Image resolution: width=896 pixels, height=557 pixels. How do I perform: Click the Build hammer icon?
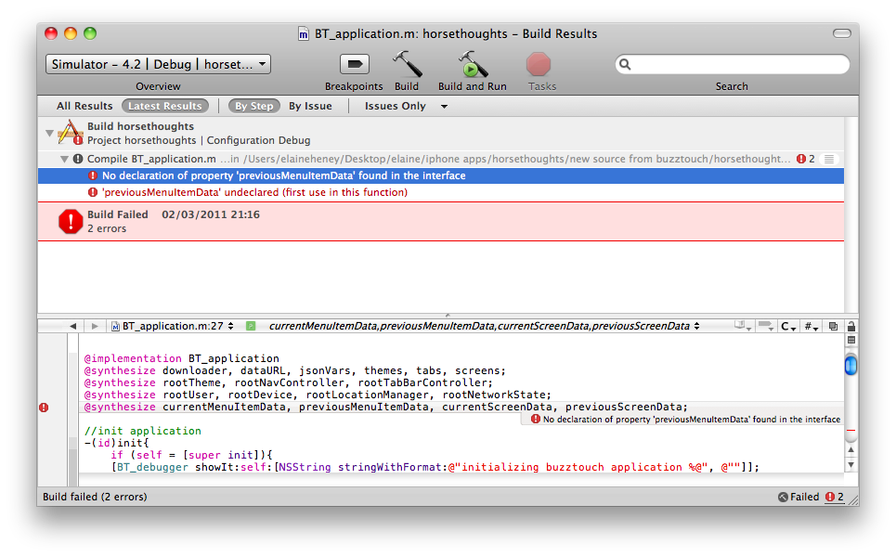(x=407, y=64)
